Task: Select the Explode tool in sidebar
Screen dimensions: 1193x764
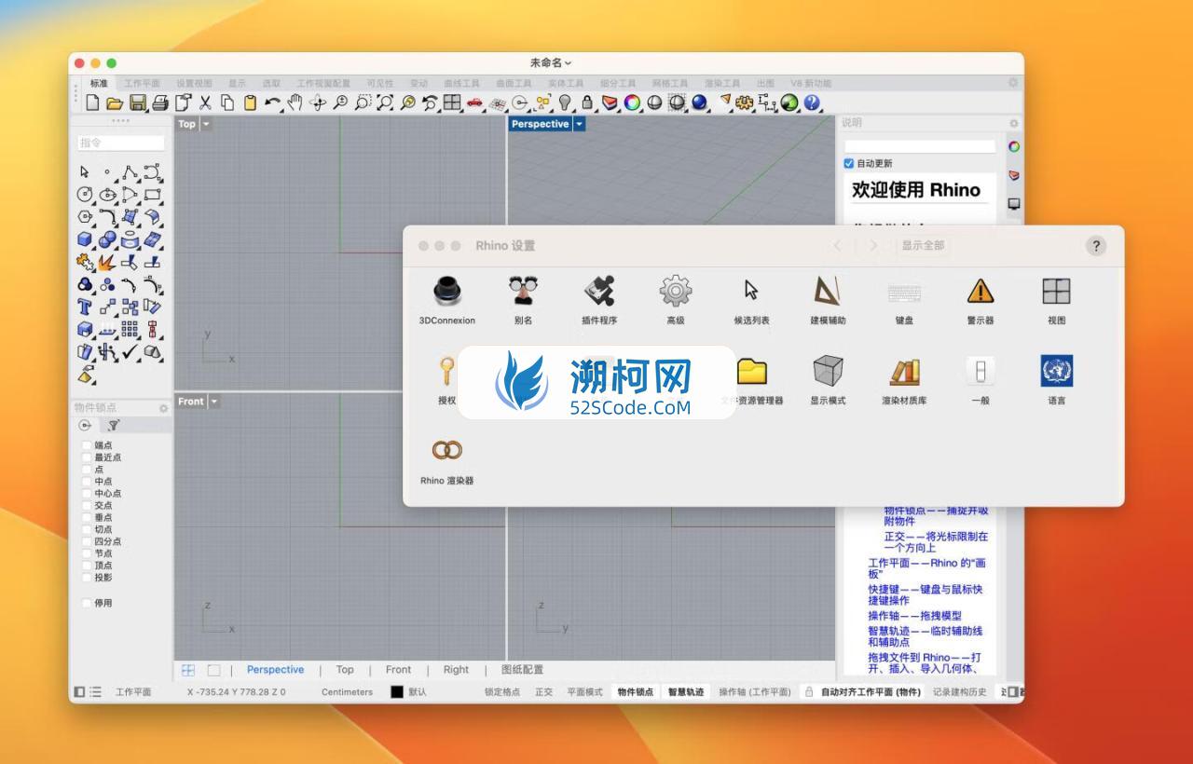Action: (x=107, y=262)
